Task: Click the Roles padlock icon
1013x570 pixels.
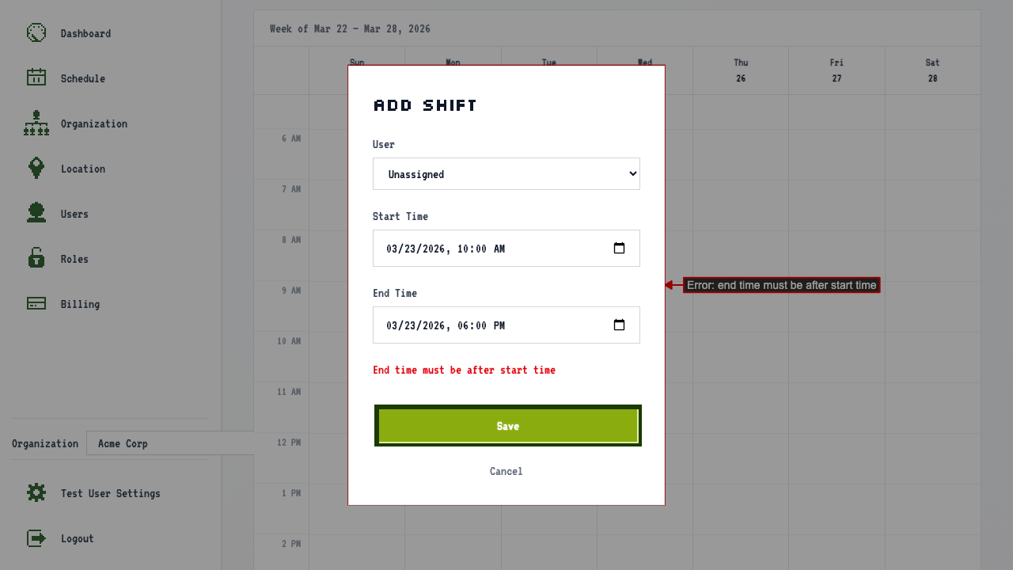Action: point(36,258)
